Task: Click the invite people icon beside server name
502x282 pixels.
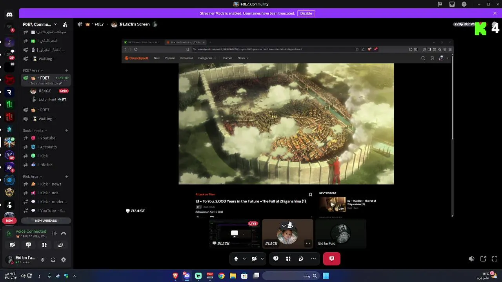Action: (x=65, y=24)
